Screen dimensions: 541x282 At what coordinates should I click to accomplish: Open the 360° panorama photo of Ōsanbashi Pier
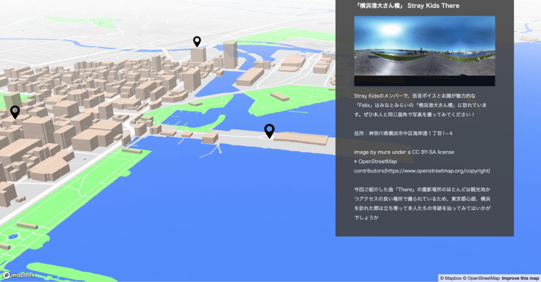(424, 51)
